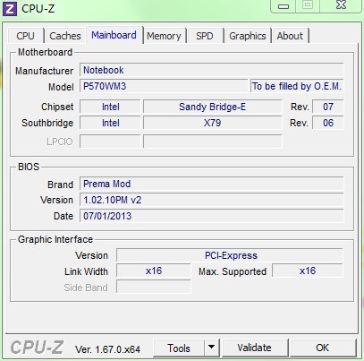This screenshot has height=361, width=364.
Task: Open the Caches tab
Action: (65, 36)
